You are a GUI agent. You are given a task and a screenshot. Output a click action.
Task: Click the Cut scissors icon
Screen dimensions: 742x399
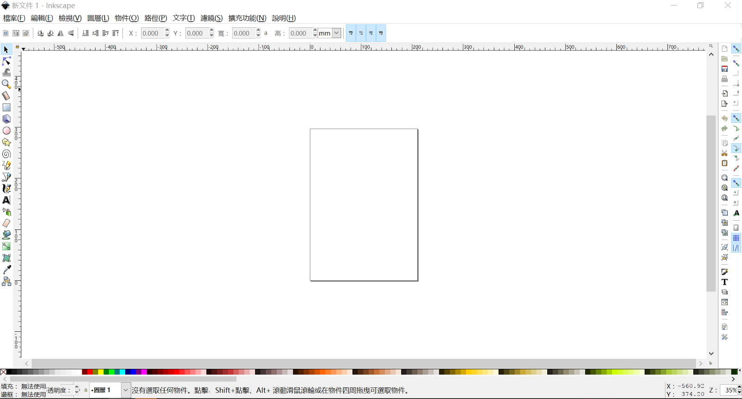click(x=724, y=153)
